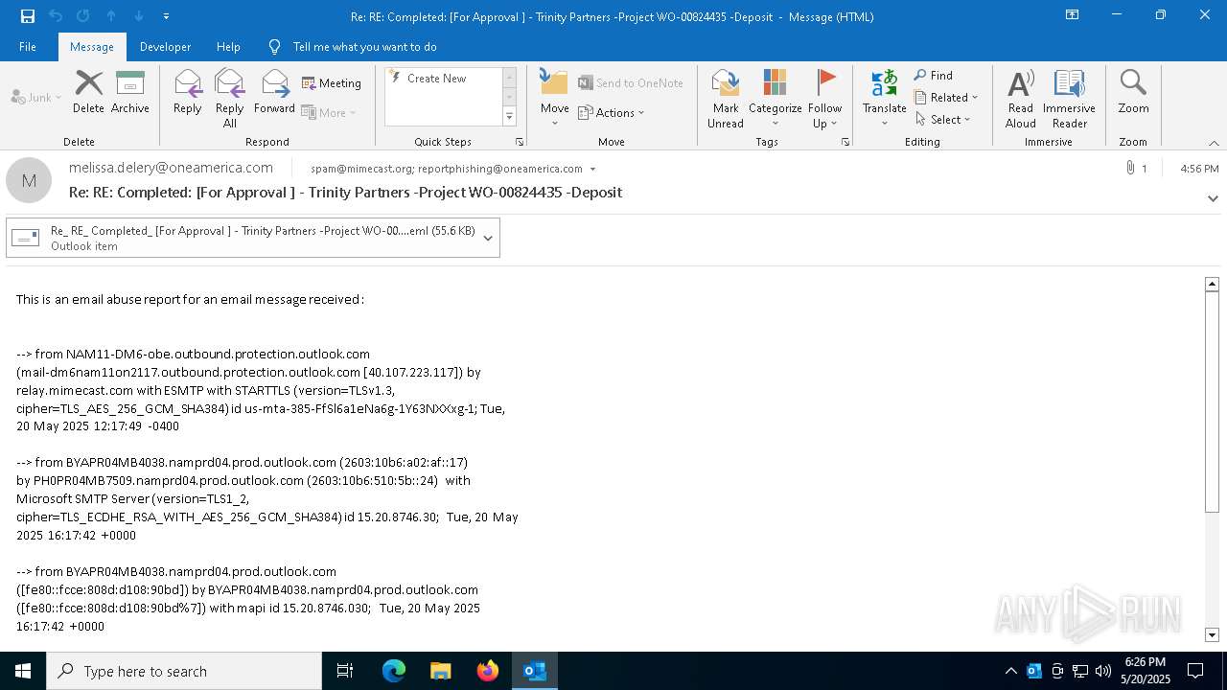
Task: Open the Junk dropdown
Action: click(x=36, y=97)
